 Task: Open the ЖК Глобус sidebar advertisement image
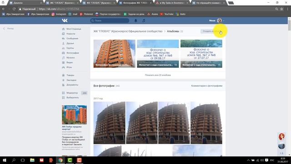(74, 115)
